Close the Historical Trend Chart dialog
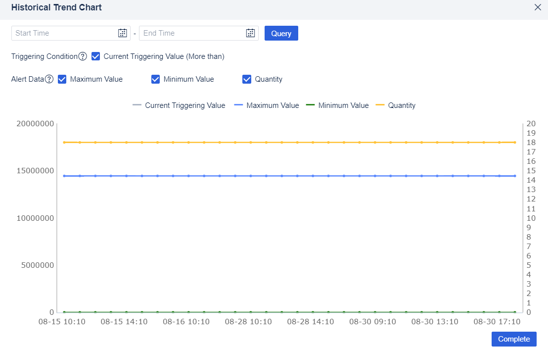 tap(538, 7)
